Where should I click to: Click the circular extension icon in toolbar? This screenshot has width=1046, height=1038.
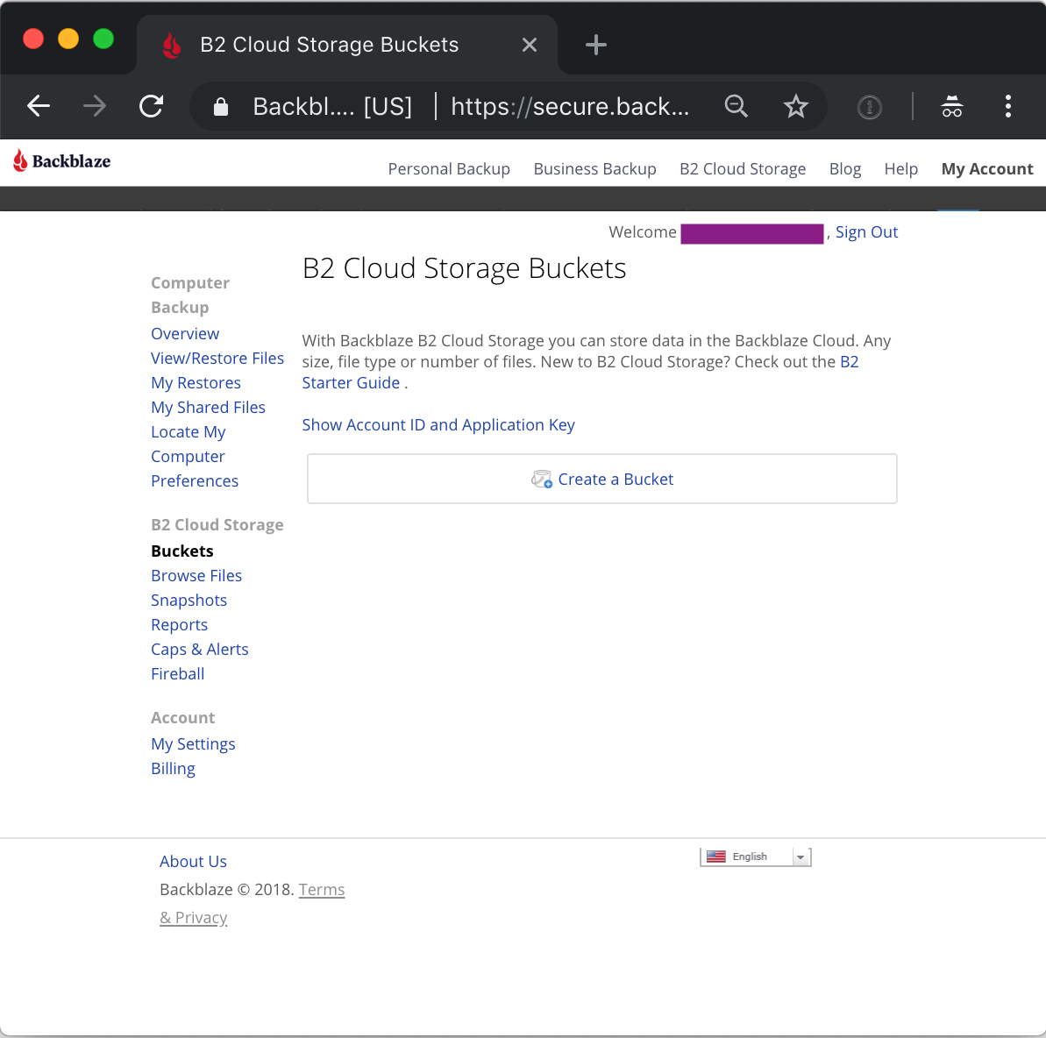pos(869,107)
